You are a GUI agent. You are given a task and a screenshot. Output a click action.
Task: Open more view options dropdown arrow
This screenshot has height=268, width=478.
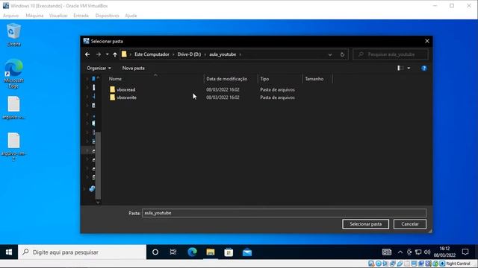pos(409,68)
